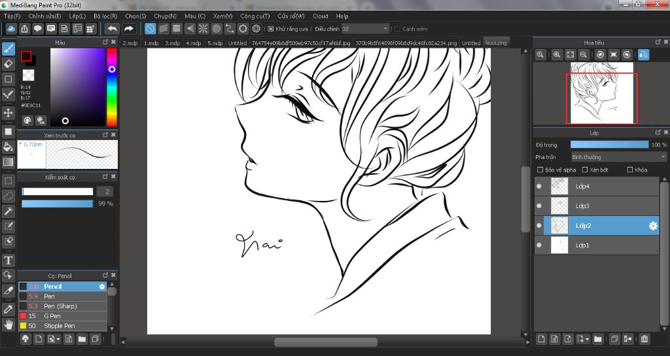Activate the rectangular Select tool
The width and height of the screenshot is (670, 356).
point(8,181)
